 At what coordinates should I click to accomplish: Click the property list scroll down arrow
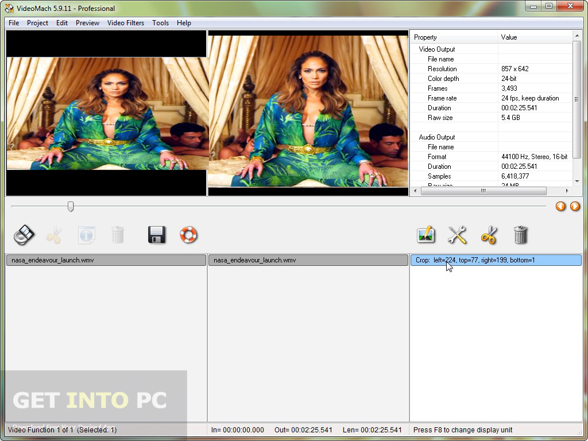coord(577,181)
